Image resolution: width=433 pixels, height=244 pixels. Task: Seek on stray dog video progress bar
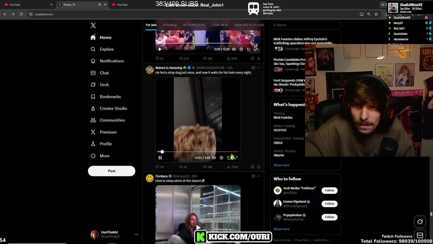(x=198, y=152)
